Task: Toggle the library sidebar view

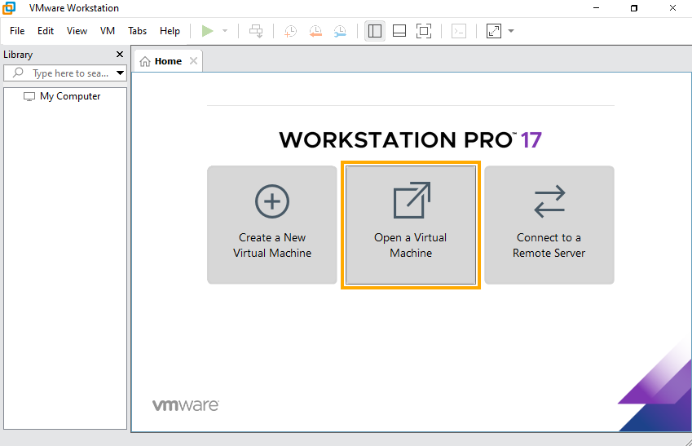Action: (x=375, y=31)
